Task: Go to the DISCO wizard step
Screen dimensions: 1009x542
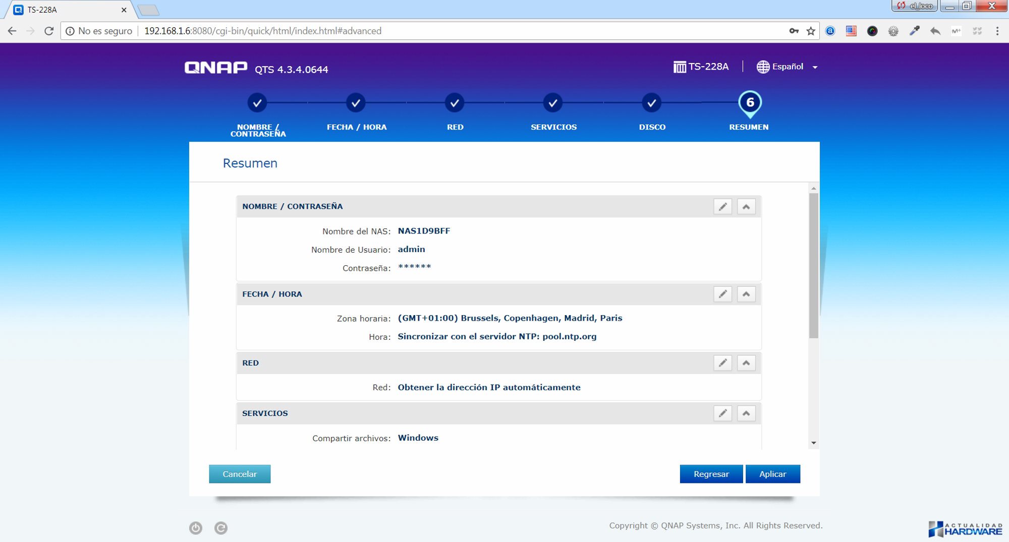Action: tap(651, 103)
